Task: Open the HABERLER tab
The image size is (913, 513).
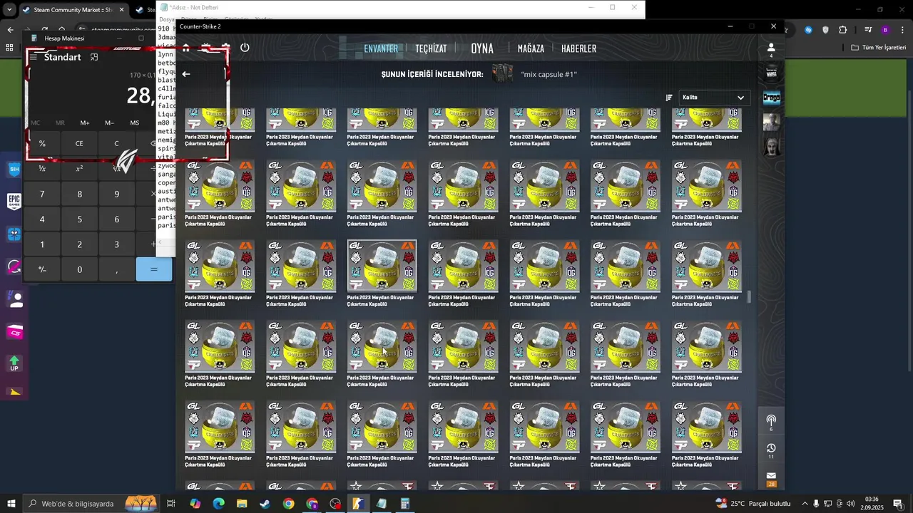Action: tap(578, 48)
